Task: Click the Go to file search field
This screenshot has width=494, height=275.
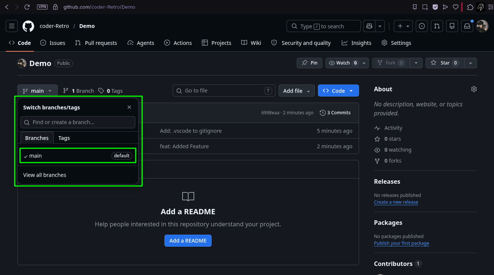Action: click(224, 91)
